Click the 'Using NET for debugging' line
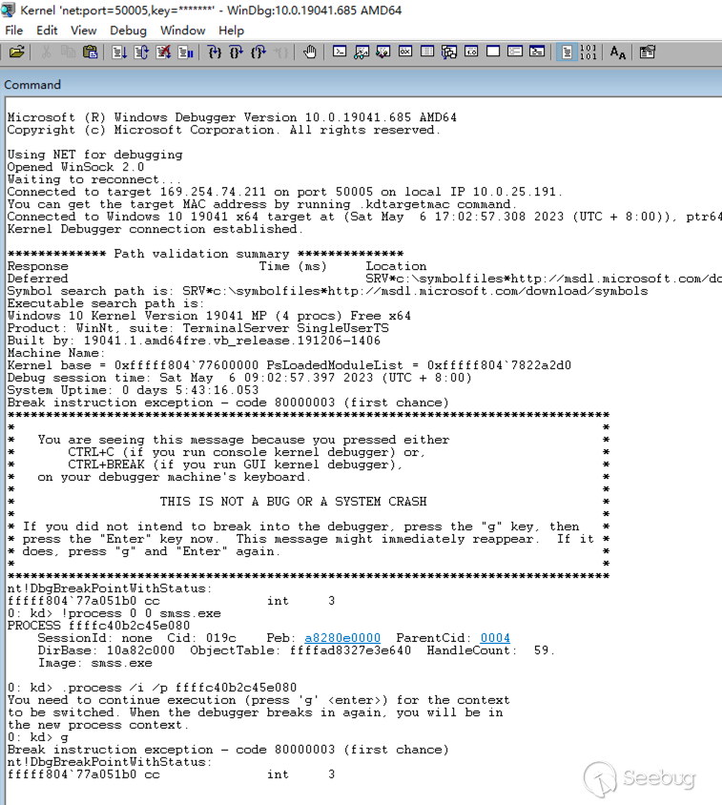The image size is (722, 805). 95,154
